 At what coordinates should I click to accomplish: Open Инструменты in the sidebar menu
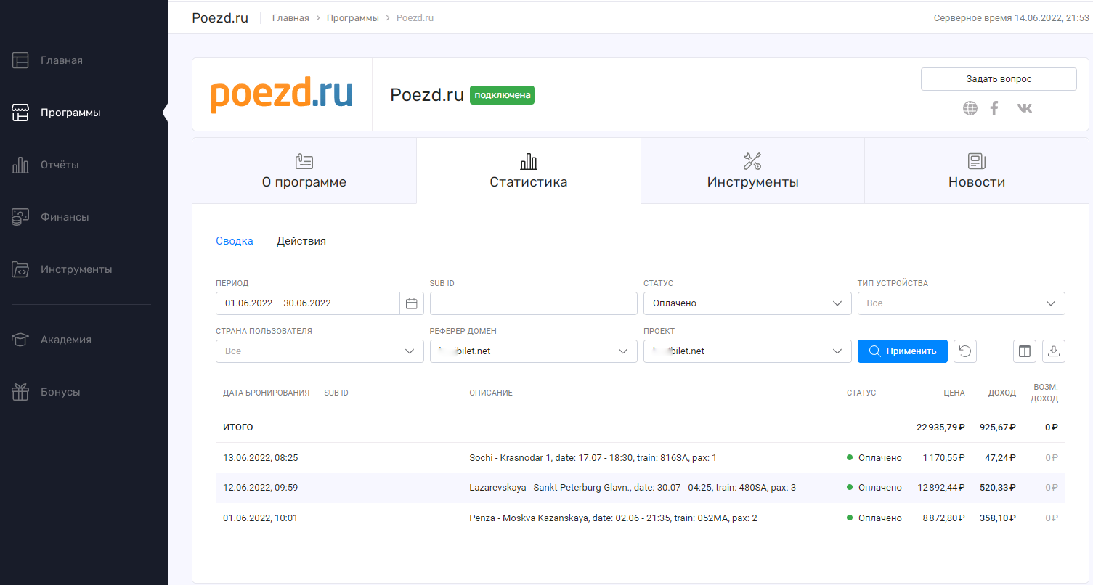pyautogui.click(x=76, y=269)
